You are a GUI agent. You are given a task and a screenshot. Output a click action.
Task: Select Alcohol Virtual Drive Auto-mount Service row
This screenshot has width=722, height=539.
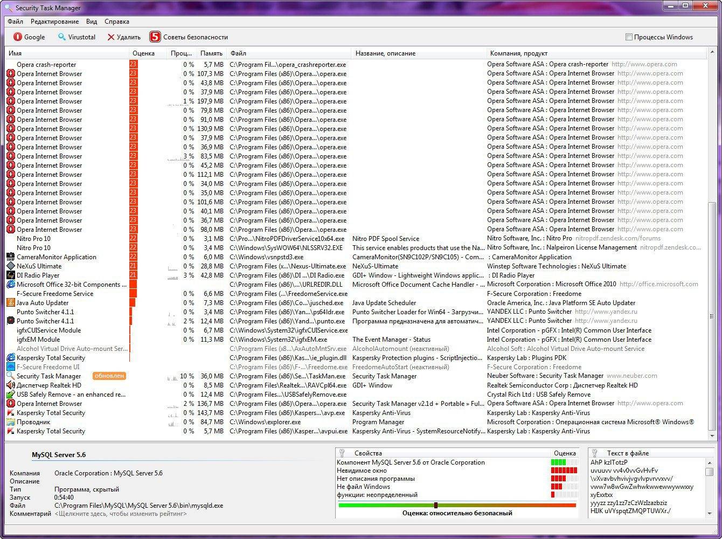(356, 349)
